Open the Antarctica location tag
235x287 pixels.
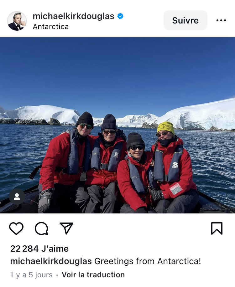[50, 27]
